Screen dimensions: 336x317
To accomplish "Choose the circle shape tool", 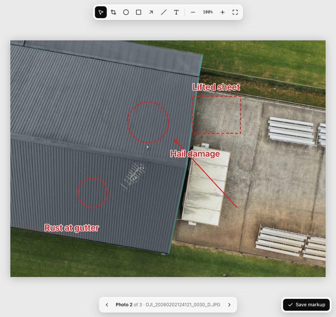I will coord(126,12).
